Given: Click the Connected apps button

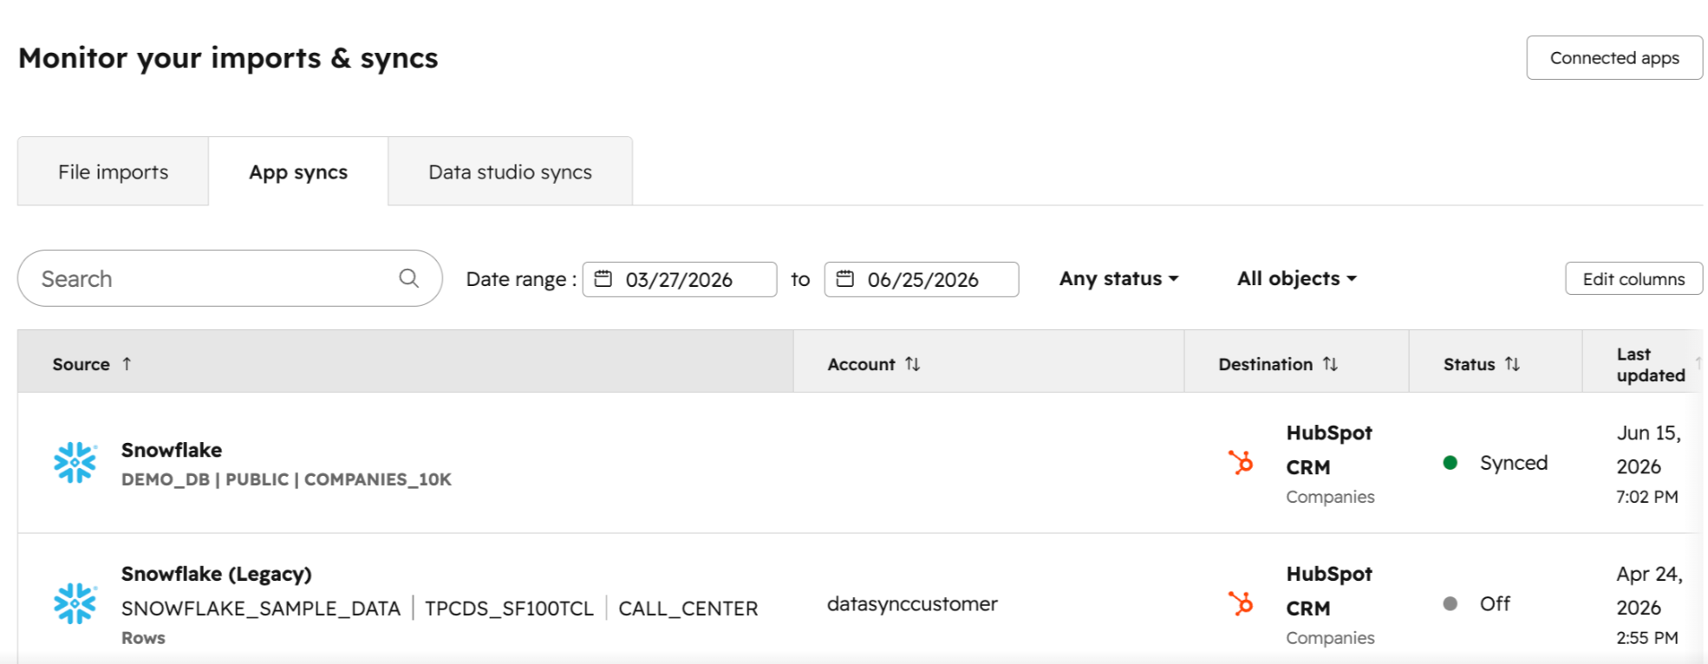Looking at the screenshot, I should click(x=1614, y=58).
